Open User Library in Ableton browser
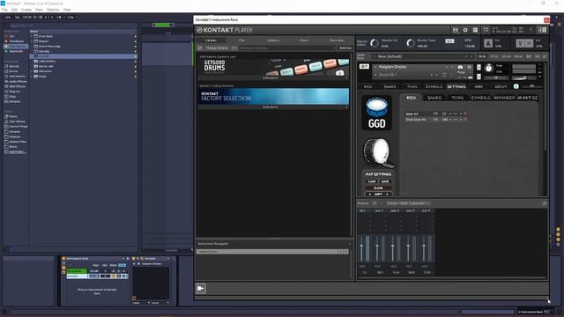This screenshot has width=564, height=317. pyautogui.click(x=17, y=122)
